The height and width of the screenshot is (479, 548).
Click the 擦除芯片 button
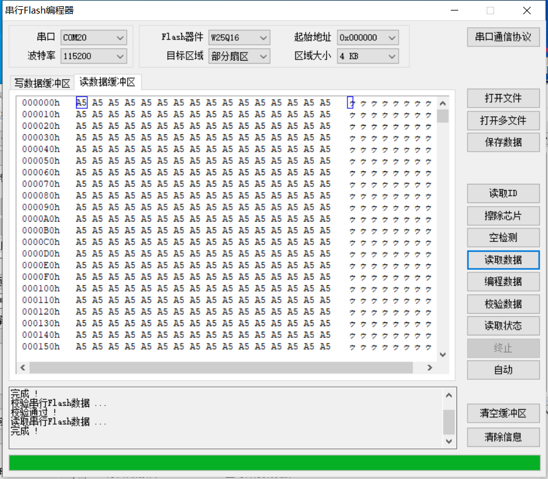503,215
